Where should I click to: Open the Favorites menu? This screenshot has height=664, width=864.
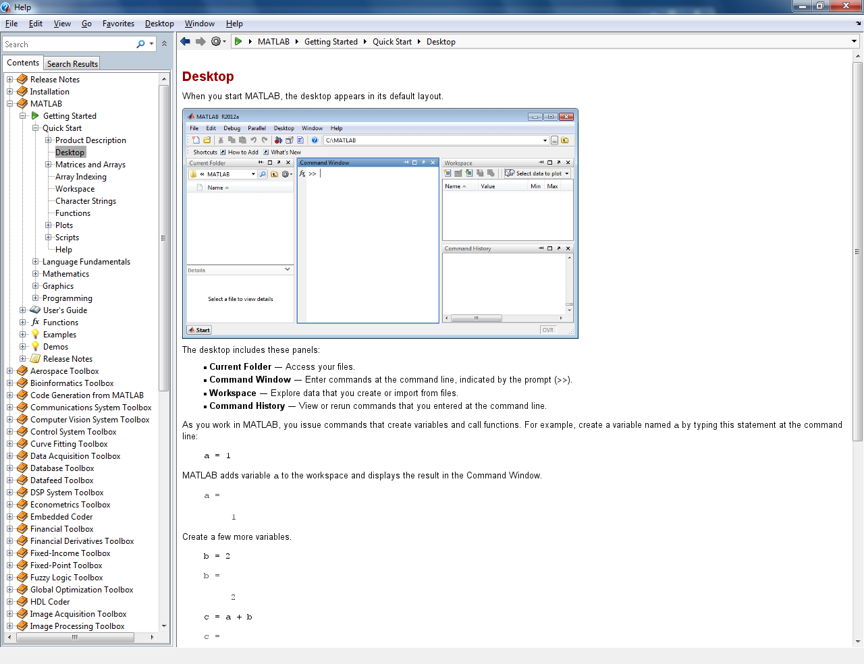click(x=118, y=24)
